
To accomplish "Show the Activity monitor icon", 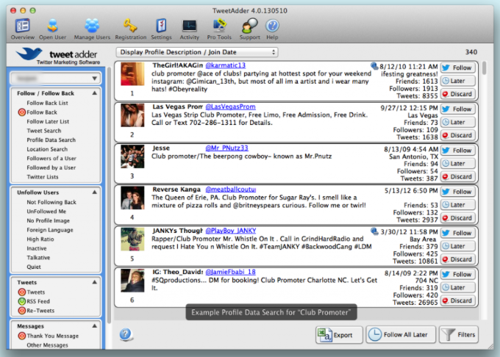I will 189,29.
